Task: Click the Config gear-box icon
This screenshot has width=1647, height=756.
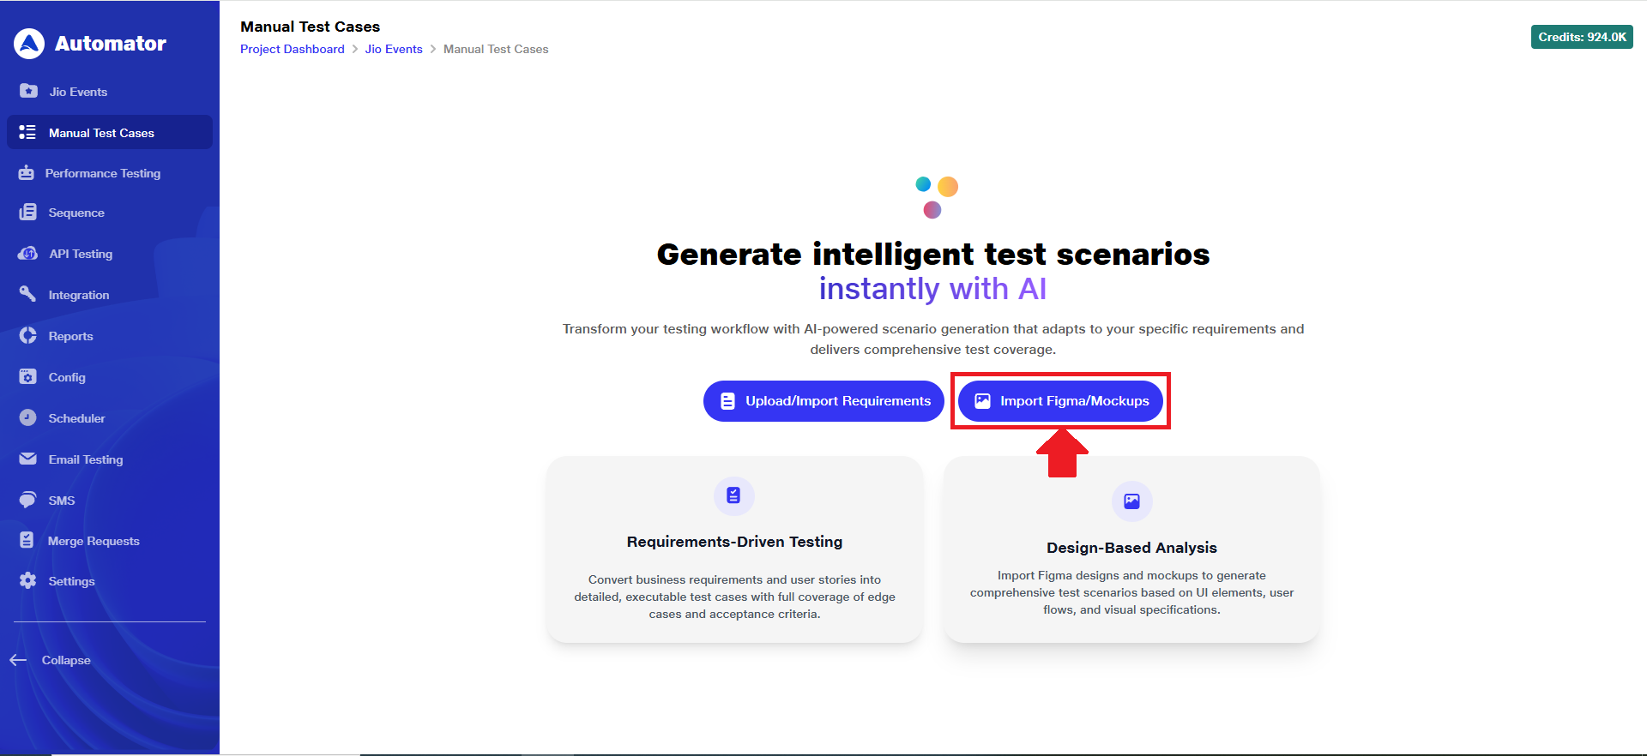Action: [x=28, y=377]
